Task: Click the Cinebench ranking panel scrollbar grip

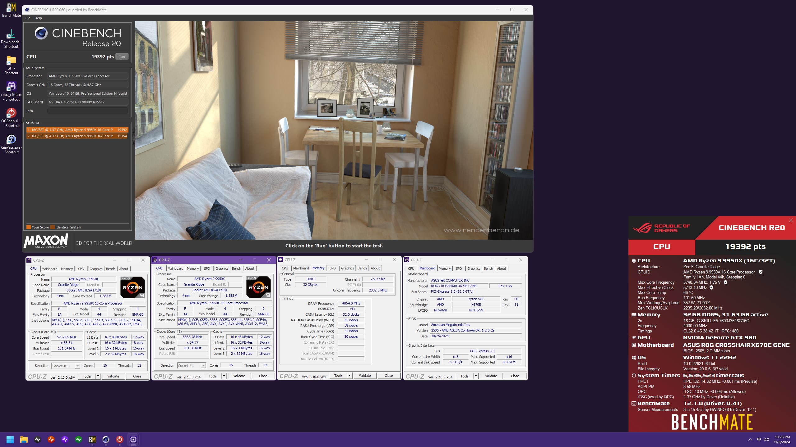Action: point(134,137)
